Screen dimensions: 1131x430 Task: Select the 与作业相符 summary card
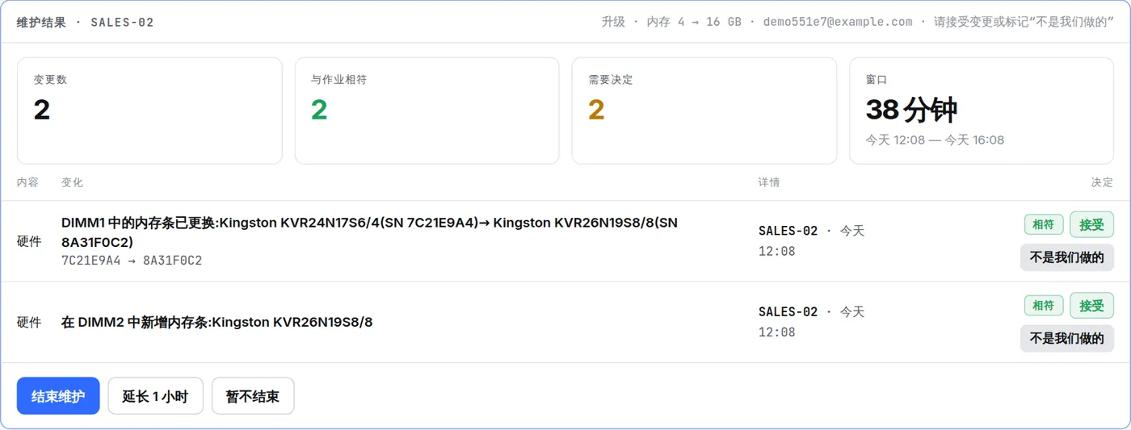click(x=427, y=111)
